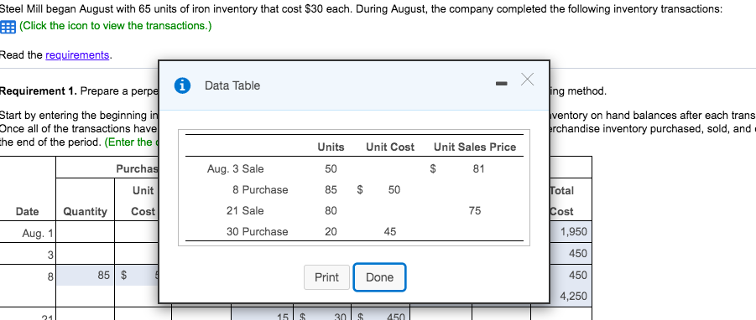756x320 pixels.
Task: Close the Data Table dialog with X
Action: [527, 80]
